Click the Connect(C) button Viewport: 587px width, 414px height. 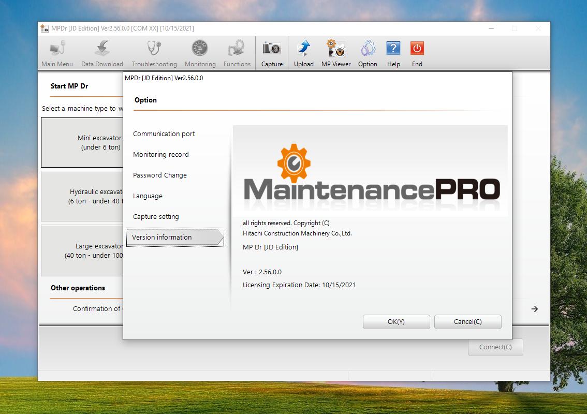tap(495, 347)
